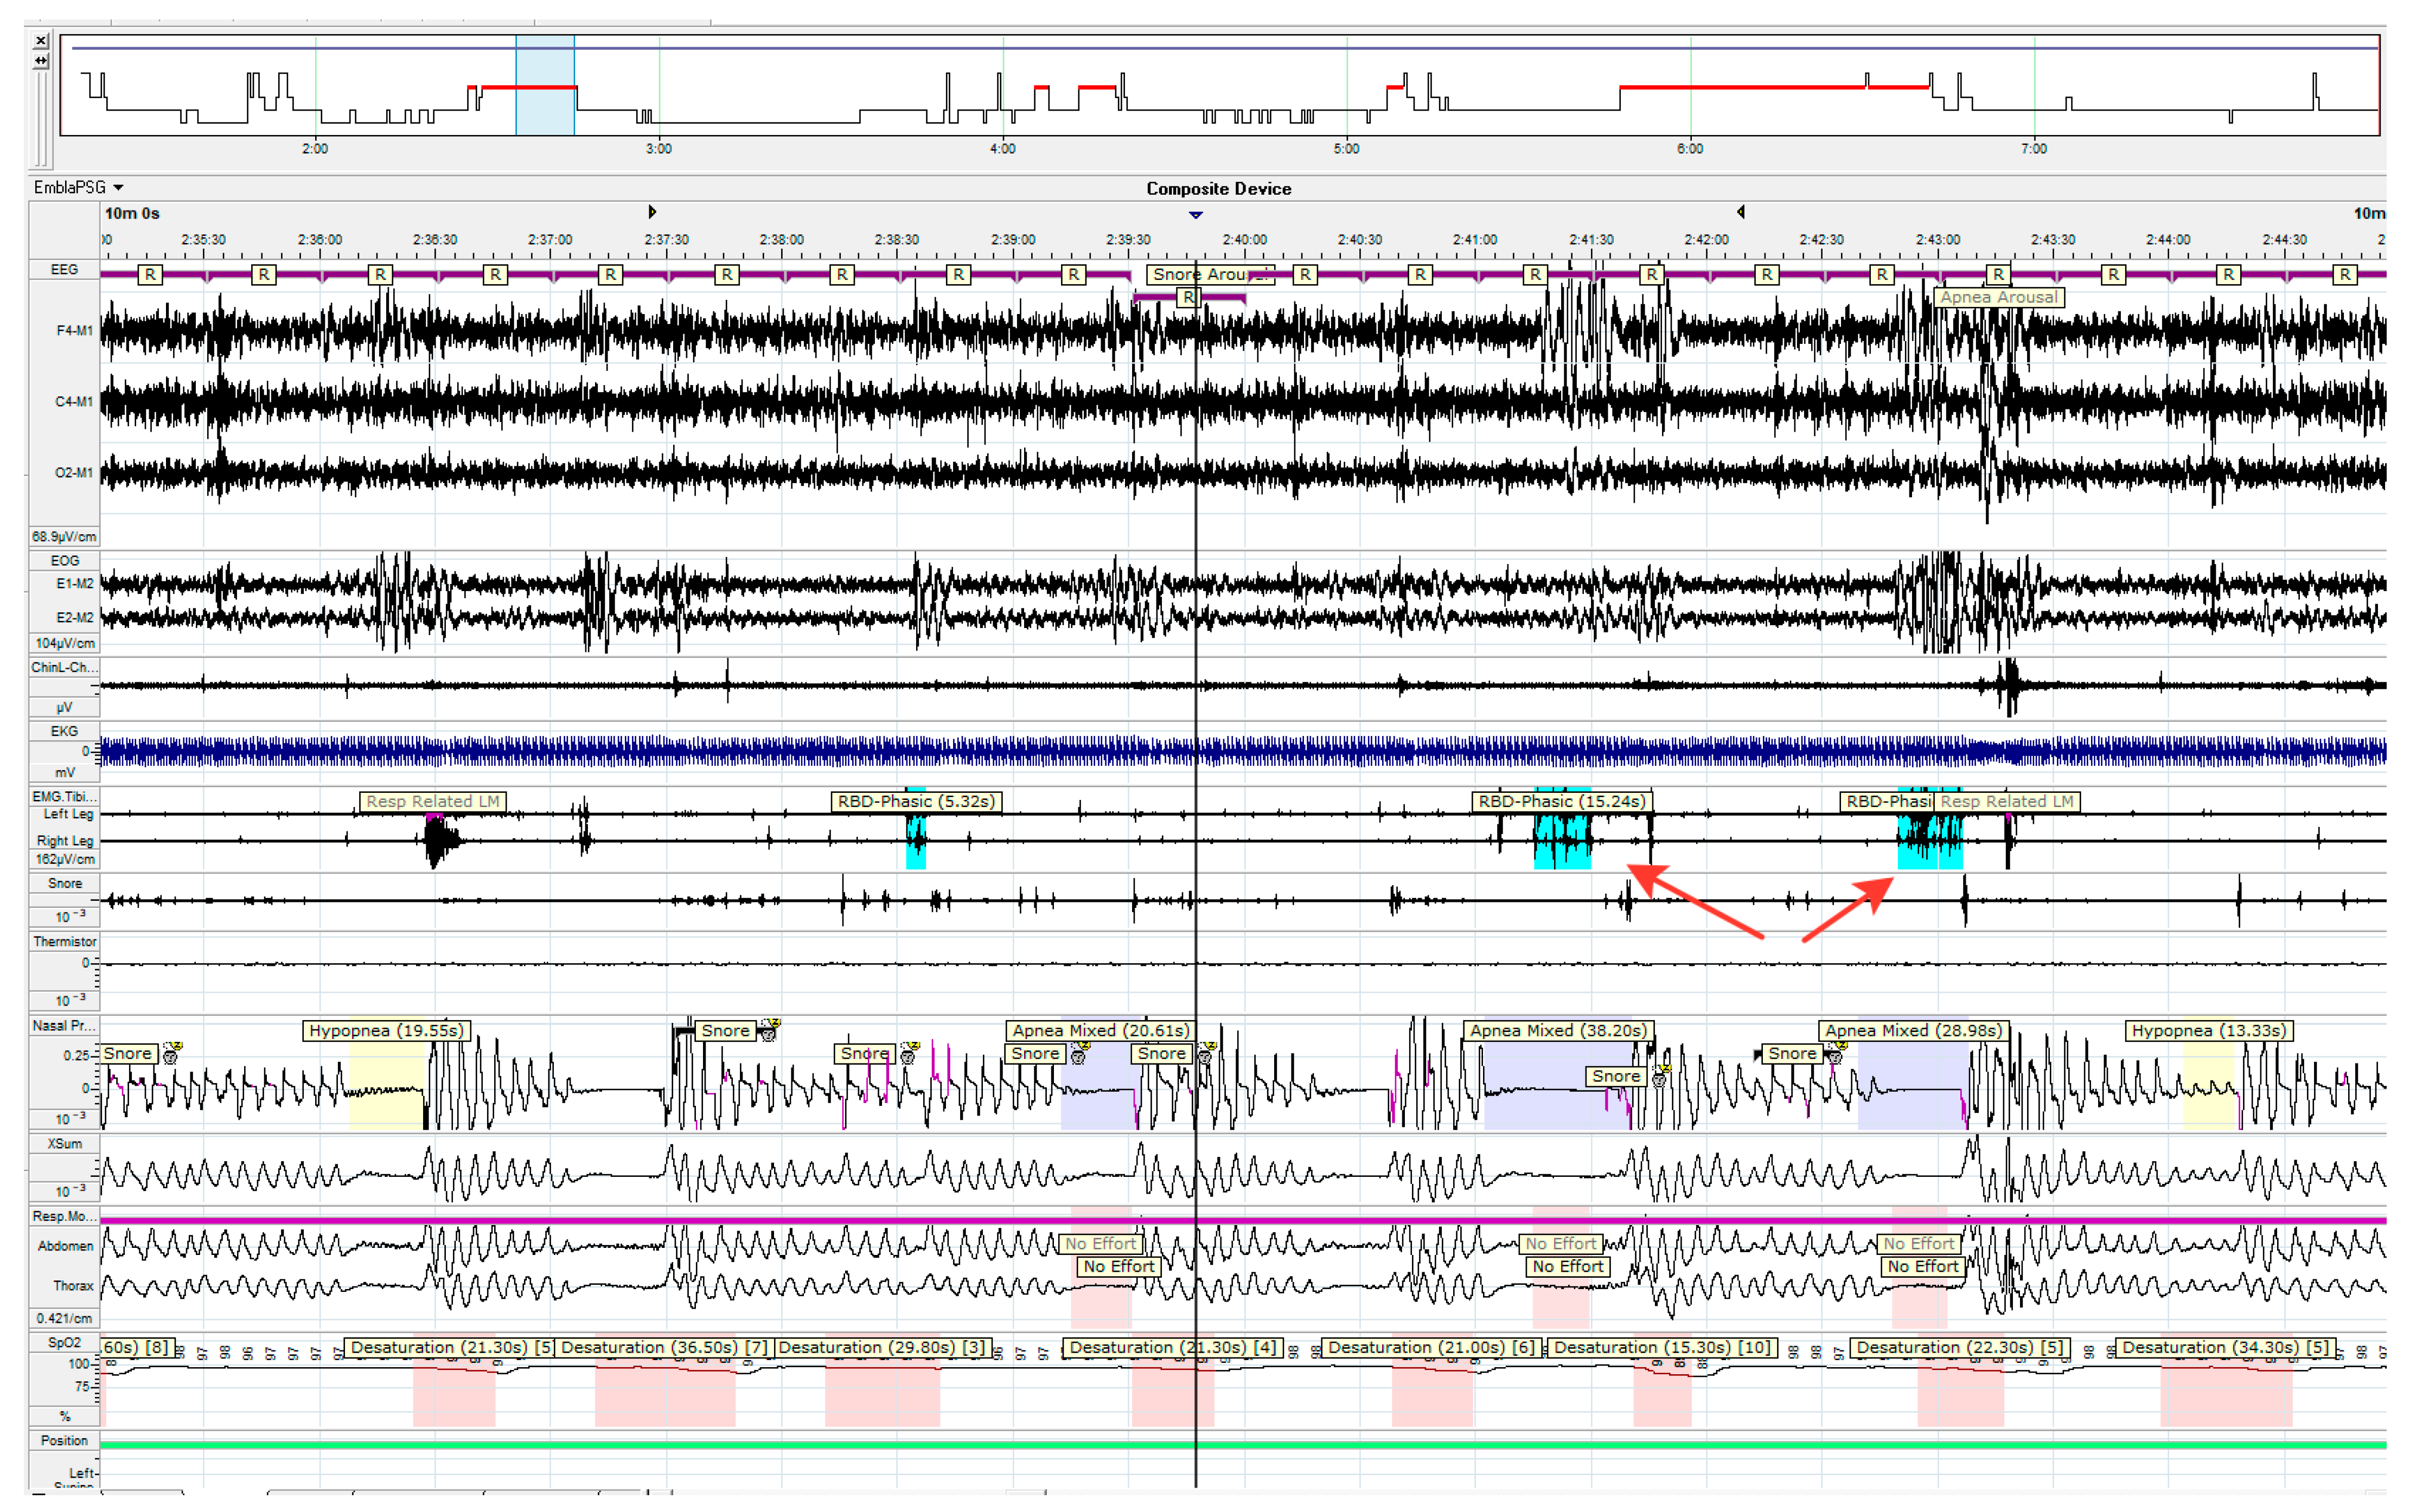Click the blue down-arrow cursor marker on the time ruler
Viewport: 2410px width, 1512px height.
[1195, 215]
